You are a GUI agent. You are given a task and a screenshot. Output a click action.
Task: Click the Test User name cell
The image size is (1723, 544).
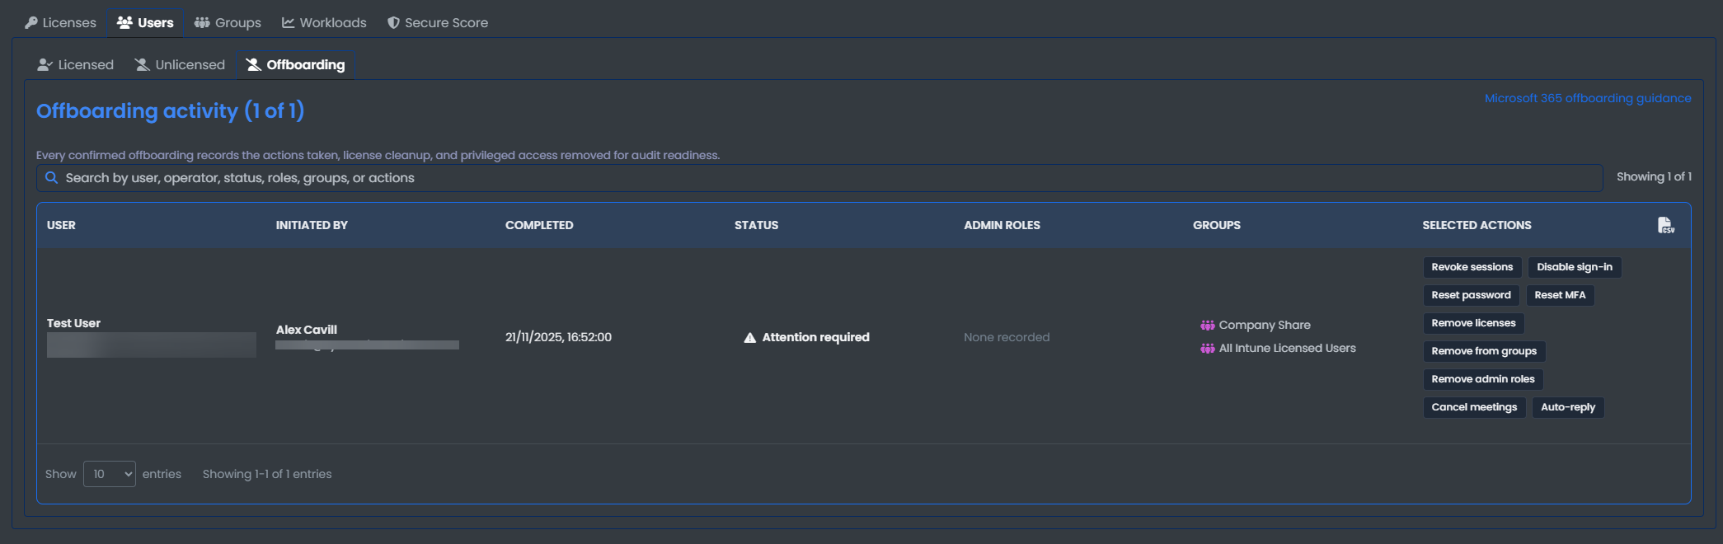coord(73,323)
